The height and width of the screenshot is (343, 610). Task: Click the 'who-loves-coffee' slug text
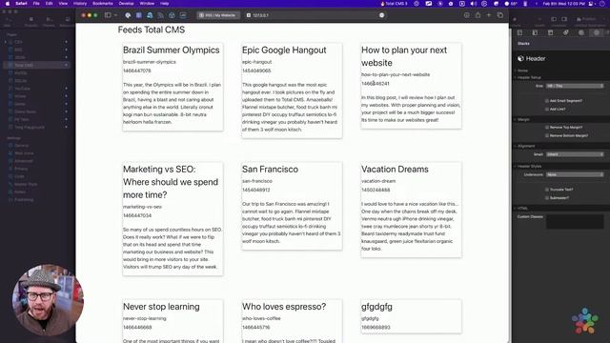(x=261, y=318)
